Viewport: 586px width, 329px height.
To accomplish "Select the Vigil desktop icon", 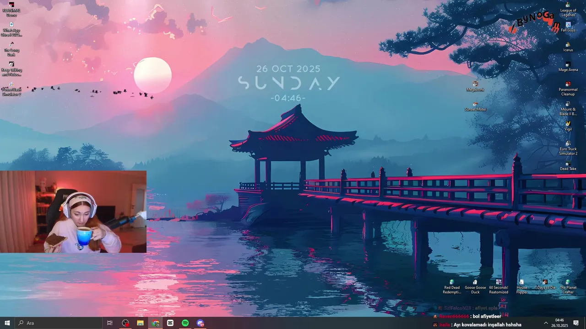I will pos(568,126).
